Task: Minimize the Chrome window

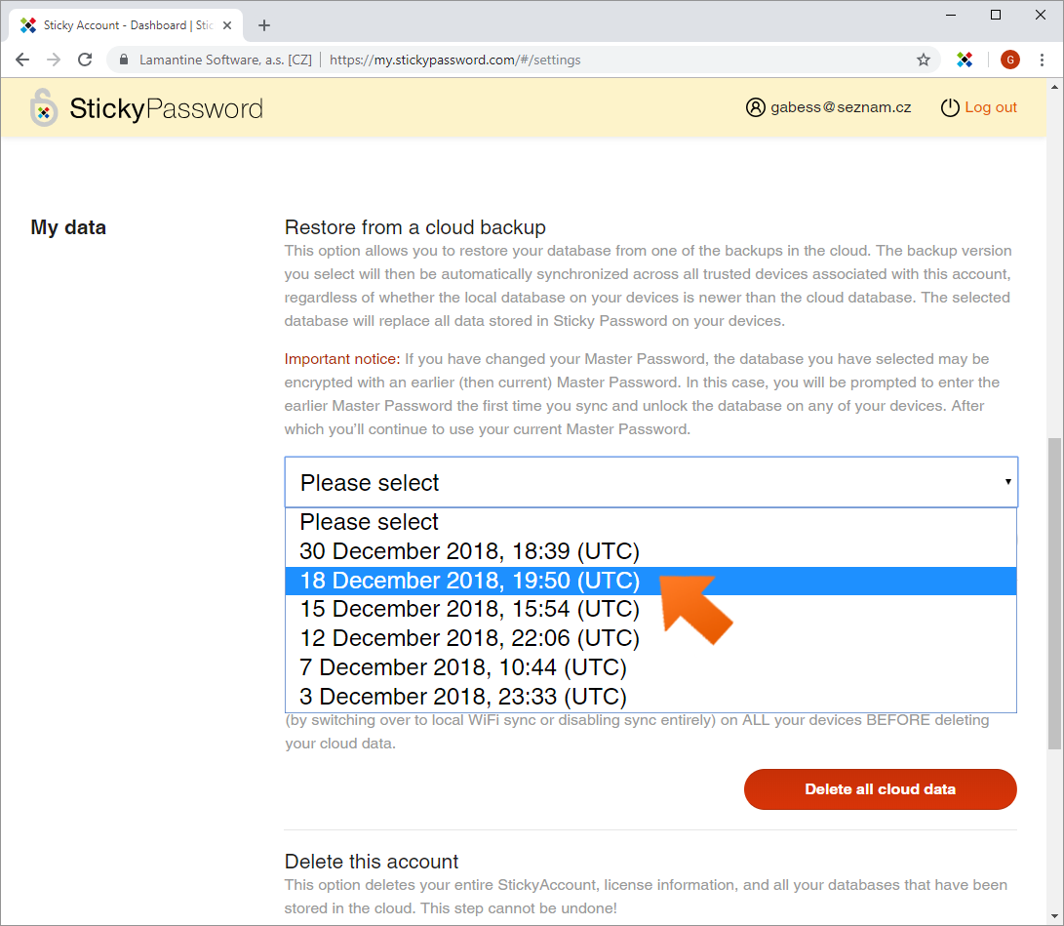Action: [x=951, y=15]
